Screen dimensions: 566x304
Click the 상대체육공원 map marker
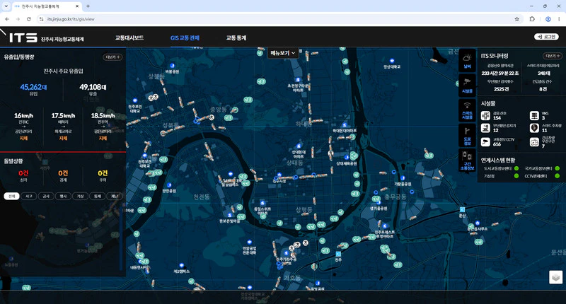coord(347,158)
